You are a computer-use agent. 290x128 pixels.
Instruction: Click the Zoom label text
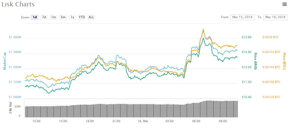25,17
